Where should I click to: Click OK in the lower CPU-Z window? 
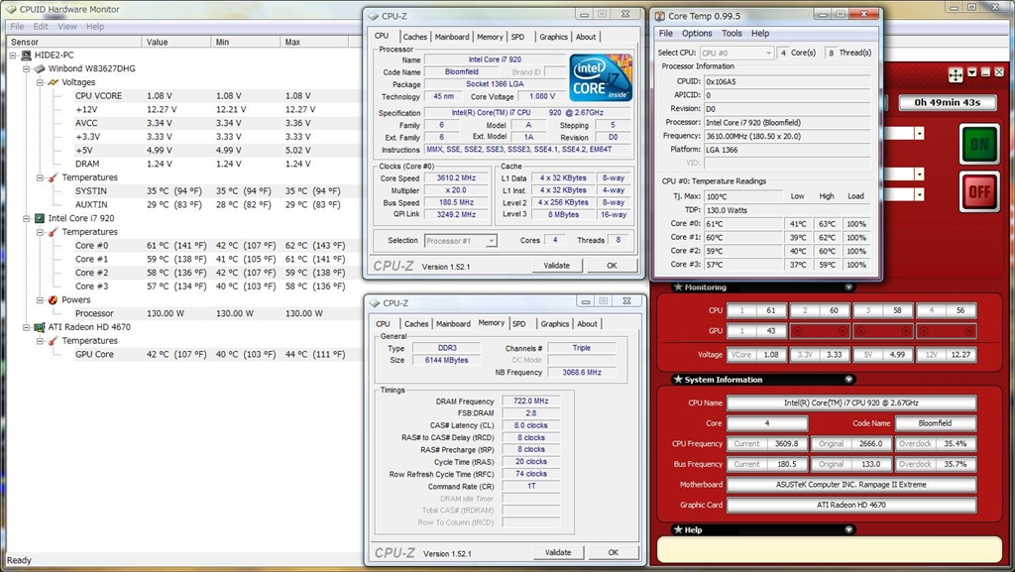pos(612,552)
